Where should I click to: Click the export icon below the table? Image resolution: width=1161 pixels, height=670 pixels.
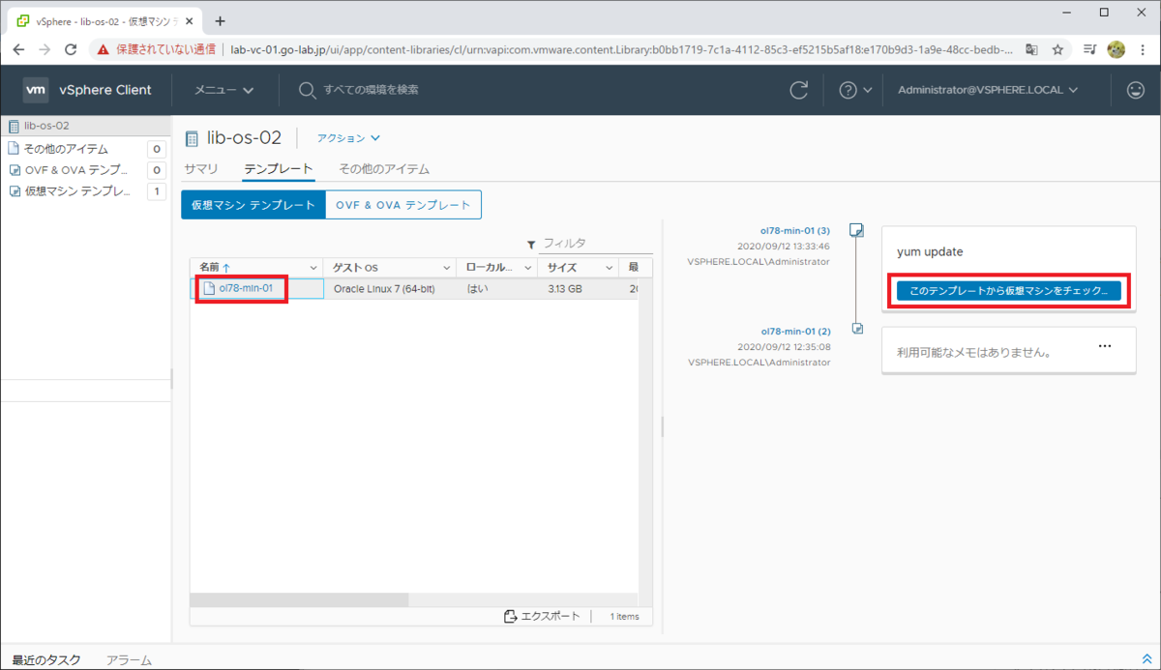(x=511, y=616)
